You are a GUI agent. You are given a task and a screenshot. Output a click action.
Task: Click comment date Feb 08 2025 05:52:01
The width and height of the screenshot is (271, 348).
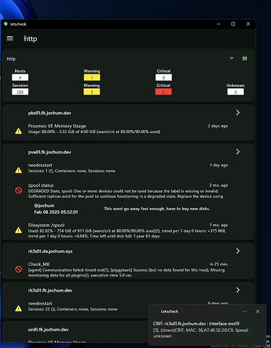[x=56, y=212]
